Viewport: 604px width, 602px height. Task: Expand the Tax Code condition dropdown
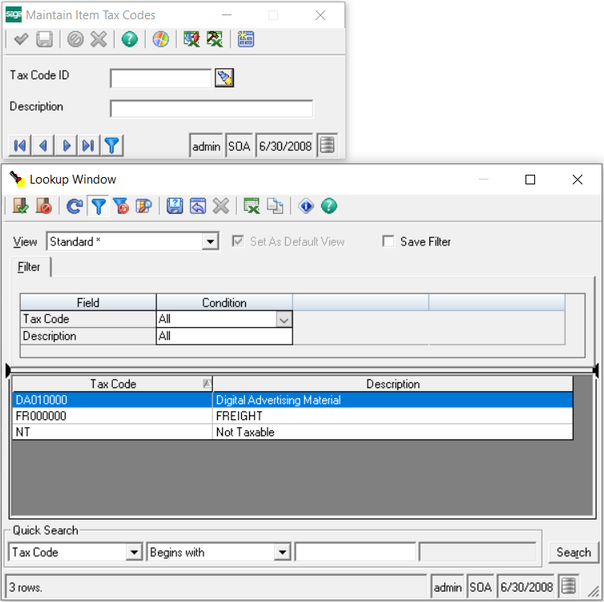pos(284,319)
